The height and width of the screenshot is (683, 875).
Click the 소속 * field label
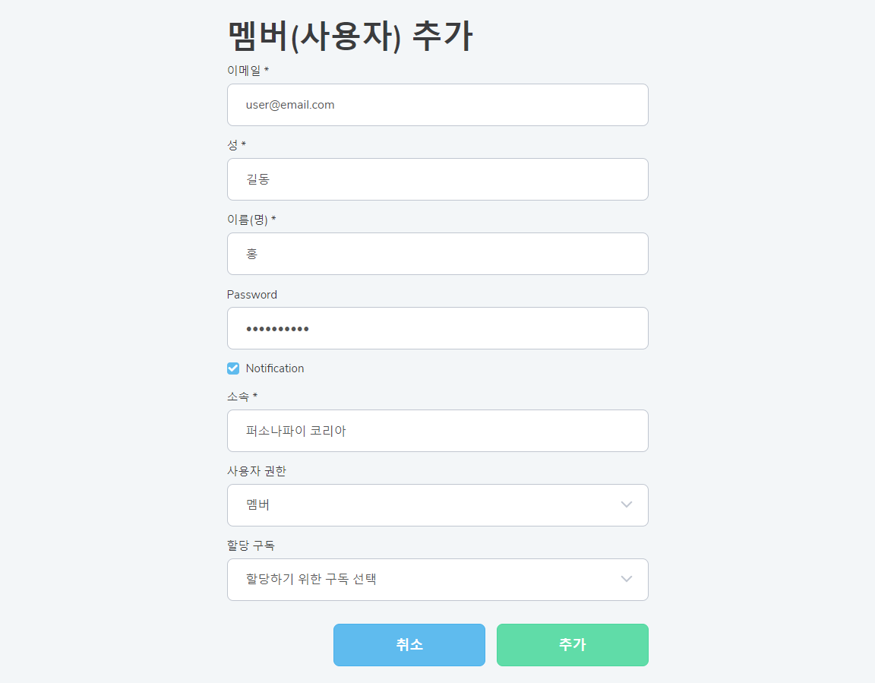[242, 397]
